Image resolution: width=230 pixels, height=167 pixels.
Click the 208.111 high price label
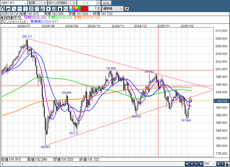point(27,37)
